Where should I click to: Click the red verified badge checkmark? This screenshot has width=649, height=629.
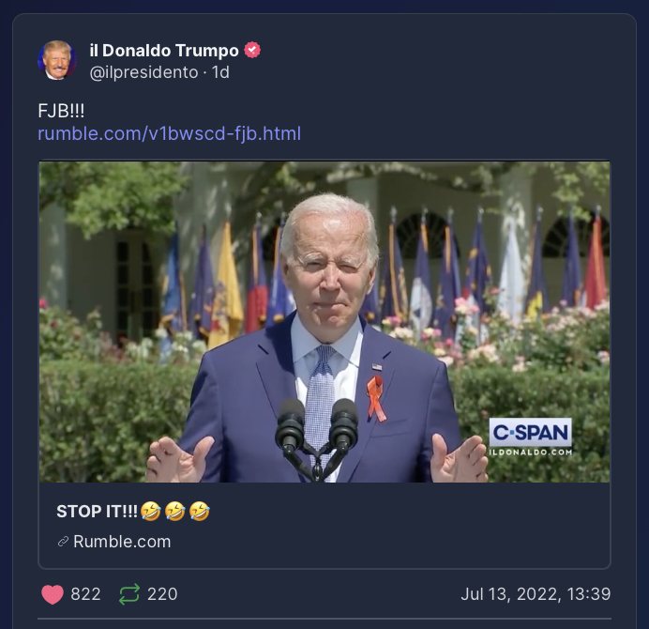click(252, 50)
